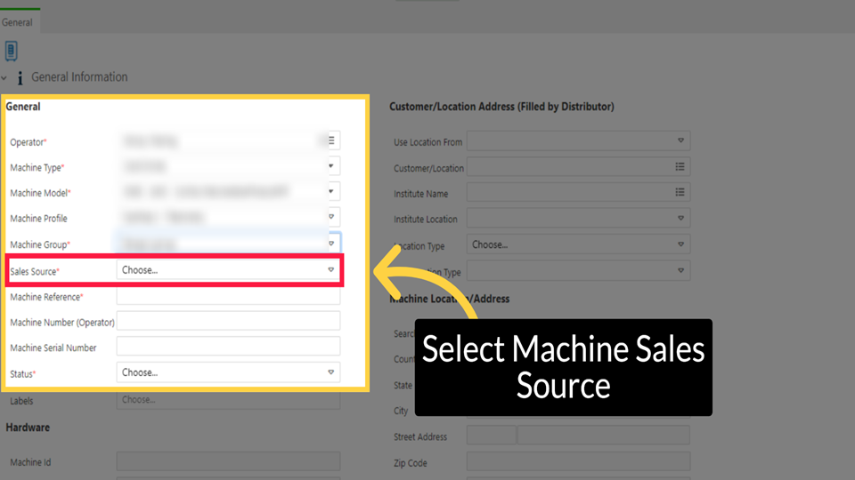This screenshot has width=855, height=480.
Task: Click the machine icon below General tab
Action: coord(11,51)
